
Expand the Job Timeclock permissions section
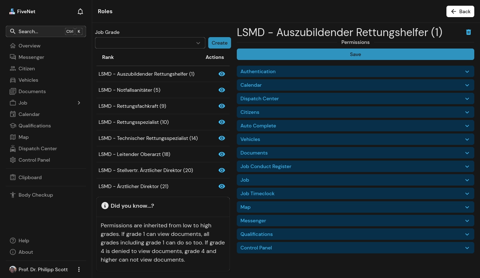click(355, 193)
